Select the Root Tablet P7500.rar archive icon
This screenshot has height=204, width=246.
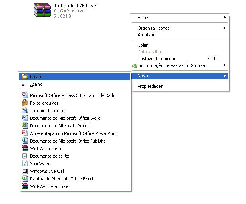(x=42, y=10)
